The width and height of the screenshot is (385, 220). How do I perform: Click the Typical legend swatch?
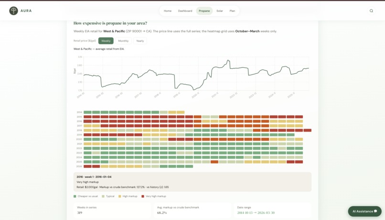pyautogui.click(x=103, y=196)
